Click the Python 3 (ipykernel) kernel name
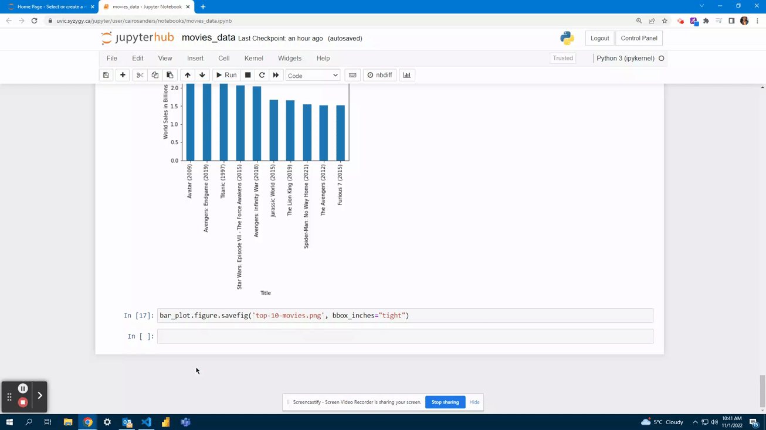 (x=625, y=59)
